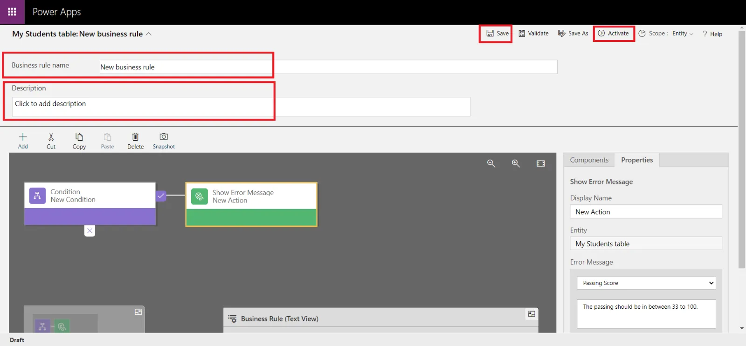Click the minimap thumbnail preview
Screen dimensions: 746x346
click(65, 324)
